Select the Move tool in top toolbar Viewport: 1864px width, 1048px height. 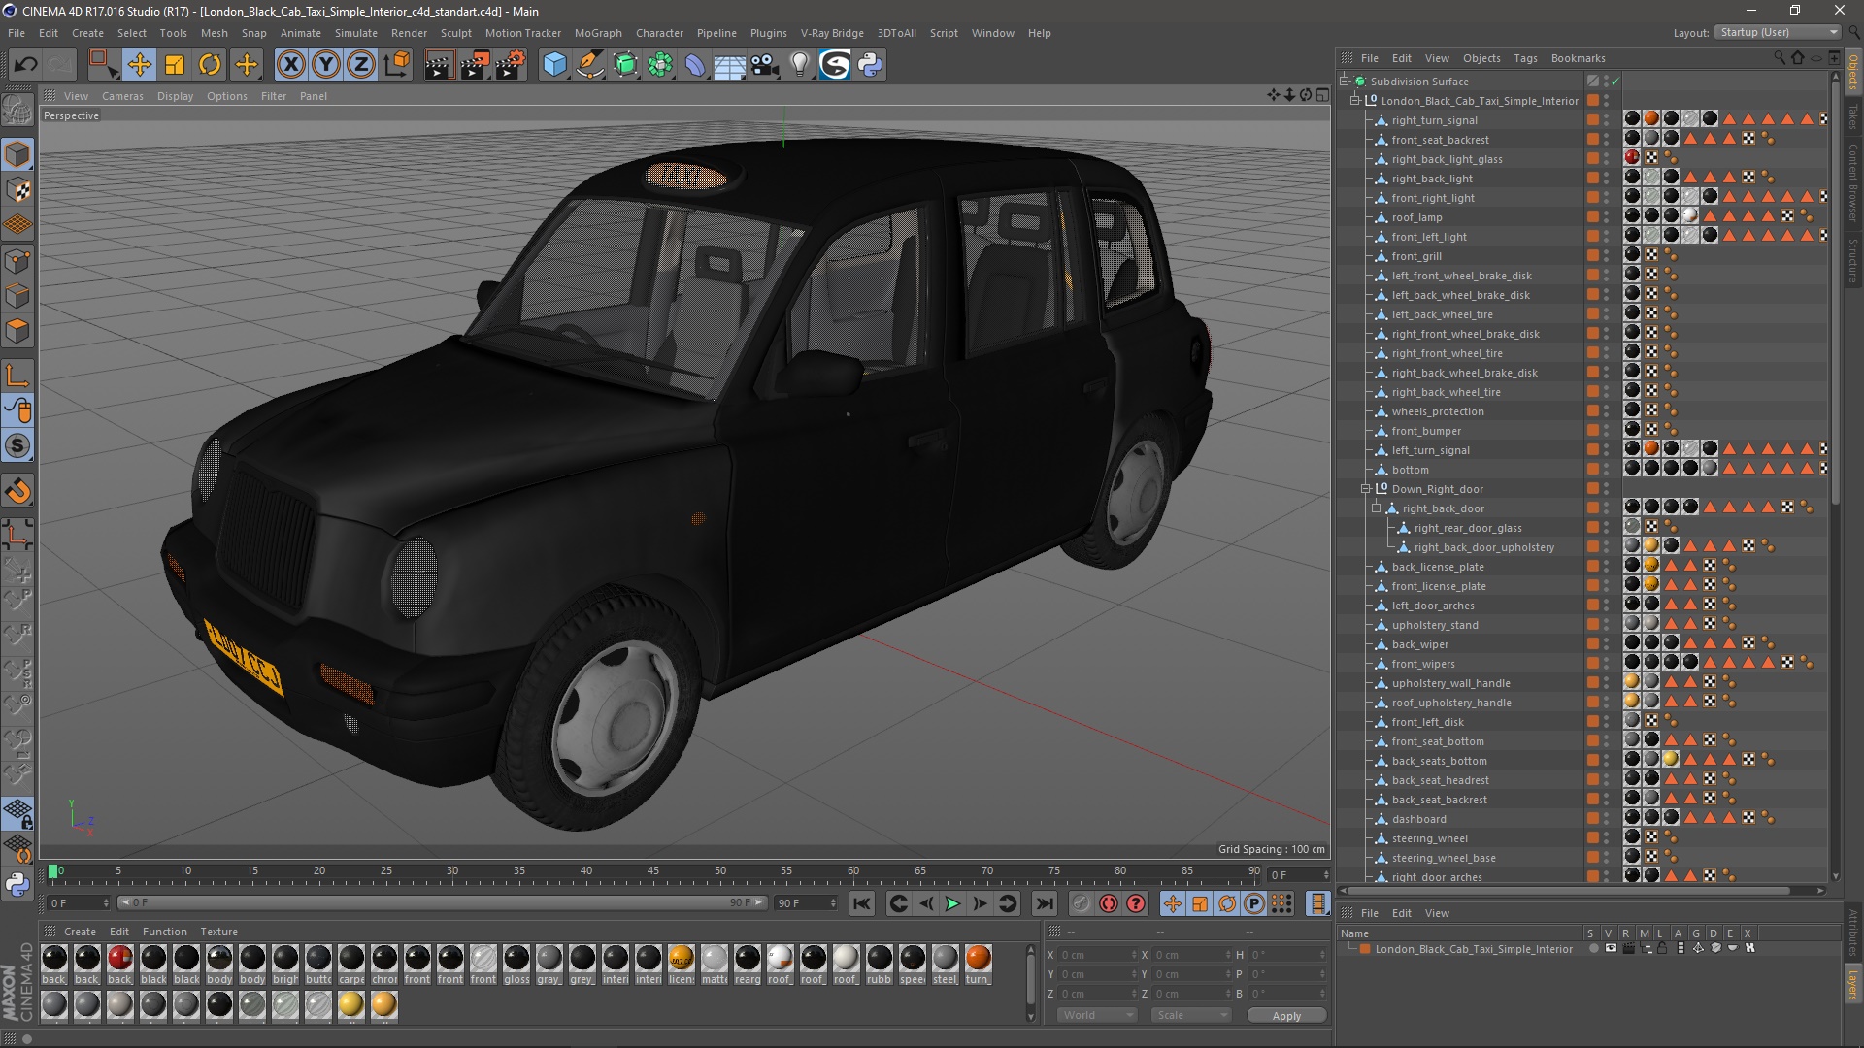[139, 65]
